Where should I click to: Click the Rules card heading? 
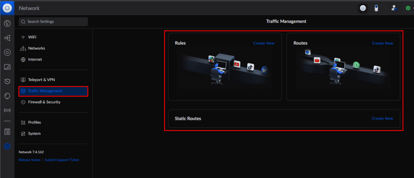tap(180, 43)
